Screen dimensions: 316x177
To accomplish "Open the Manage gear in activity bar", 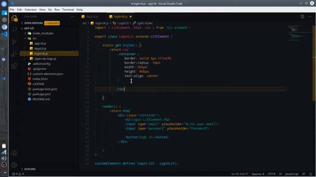I will pos(14,165).
